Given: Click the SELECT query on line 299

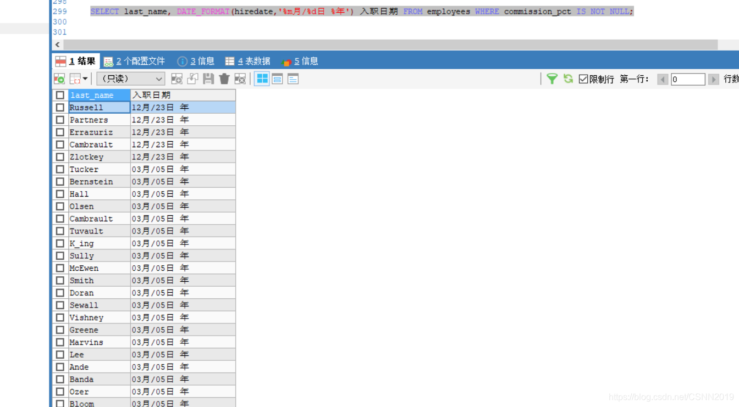Looking at the screenshot, I should [362, 11].
